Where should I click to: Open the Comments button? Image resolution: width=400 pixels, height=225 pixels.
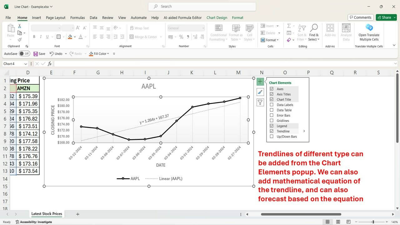[360, 17]
